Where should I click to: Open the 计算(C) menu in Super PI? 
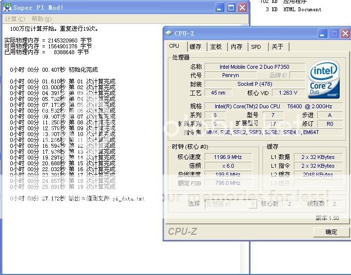click(15, 19)
